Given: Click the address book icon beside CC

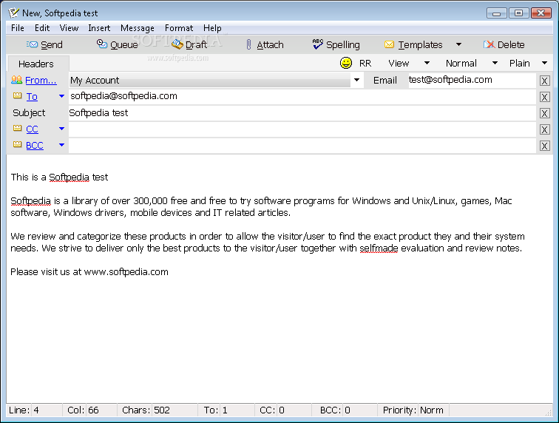Looking at the screenshot, I should pyautogui.click(x=17, y=128).
